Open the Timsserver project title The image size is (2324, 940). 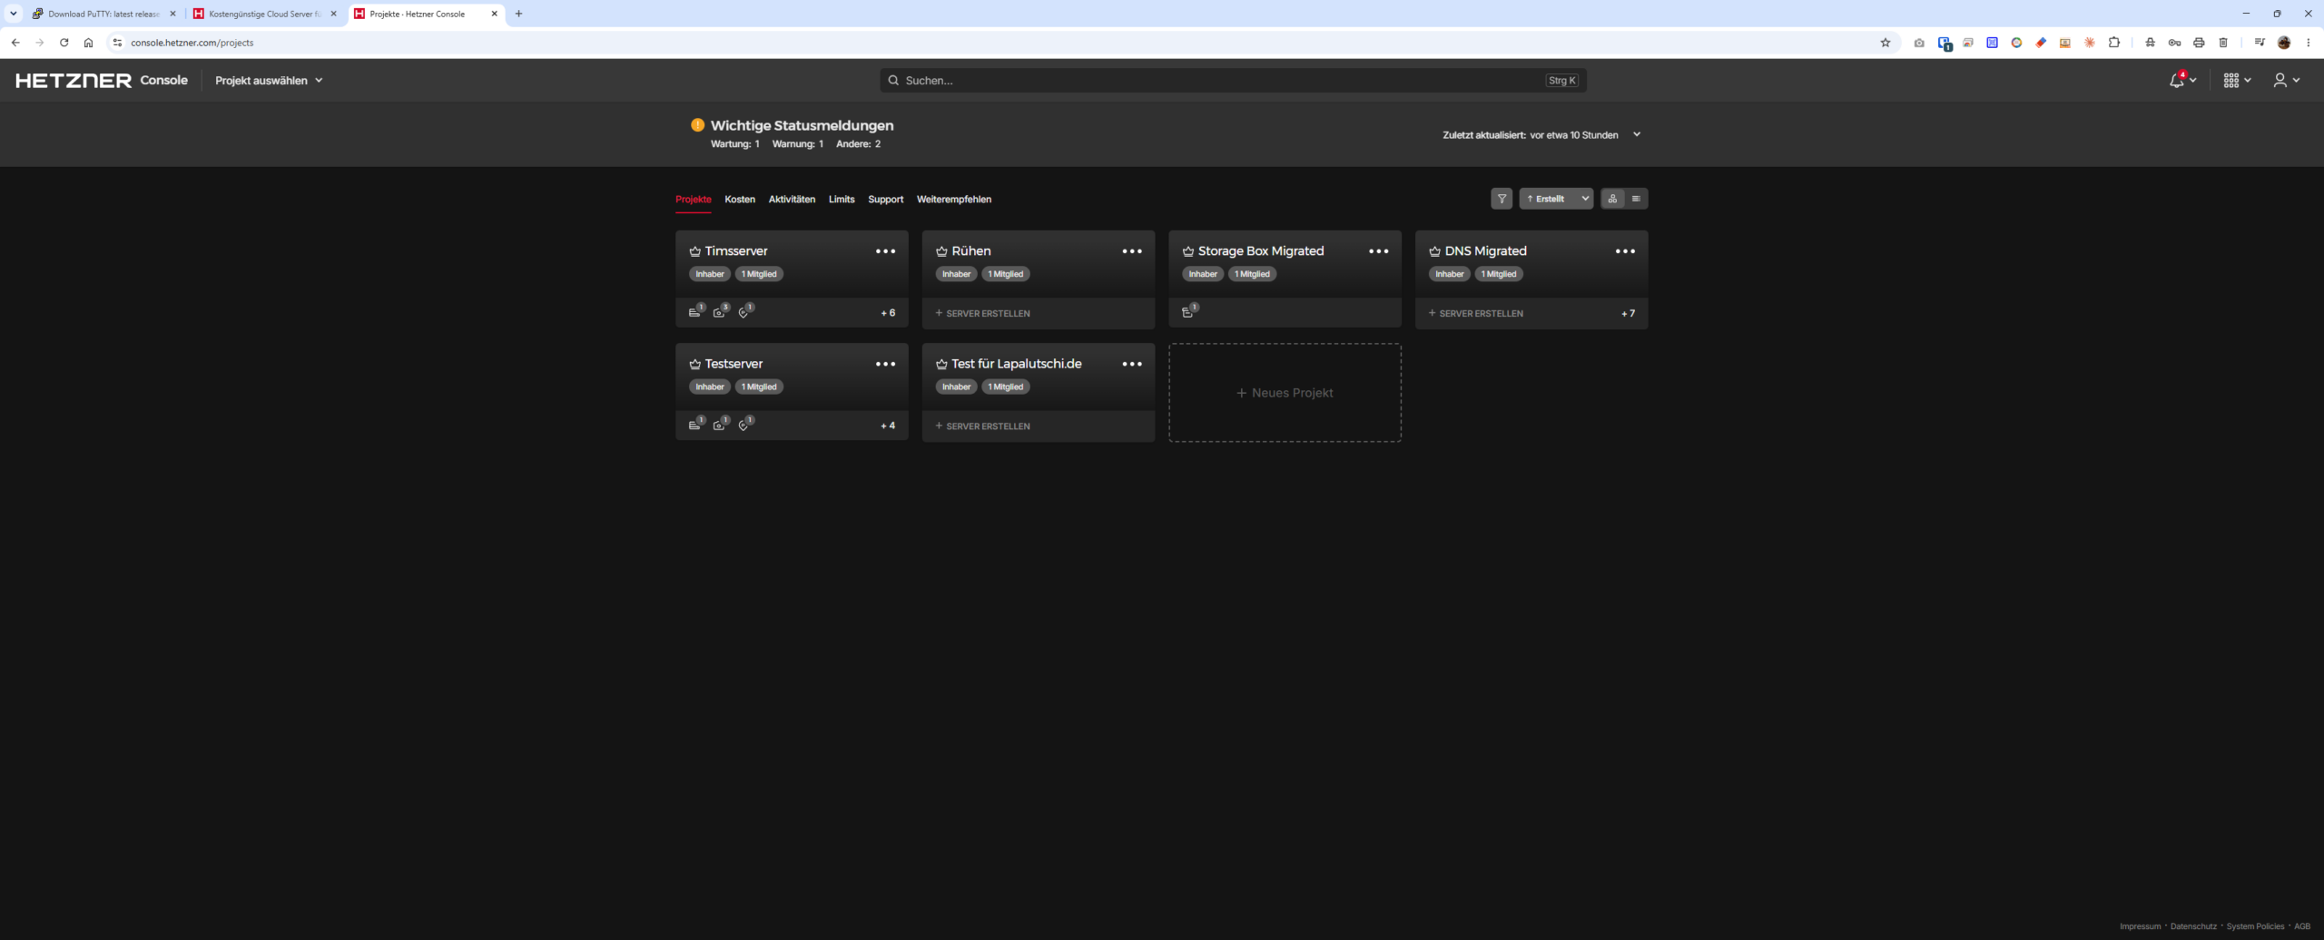pos(735,251)
